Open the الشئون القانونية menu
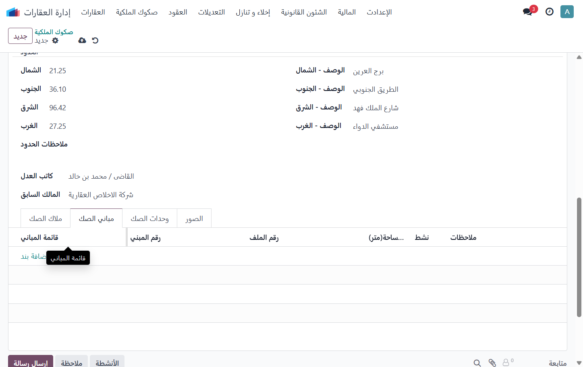Viewport: 583px width, 367px height. coord(304,12)
